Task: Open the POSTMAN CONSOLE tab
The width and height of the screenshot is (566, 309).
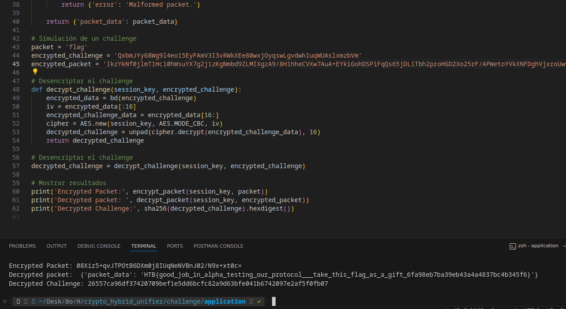Action: point(218,246)
